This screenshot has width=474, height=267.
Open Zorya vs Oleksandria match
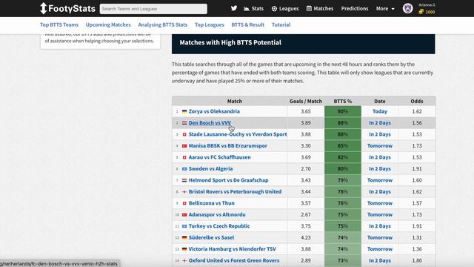(214, 111)
